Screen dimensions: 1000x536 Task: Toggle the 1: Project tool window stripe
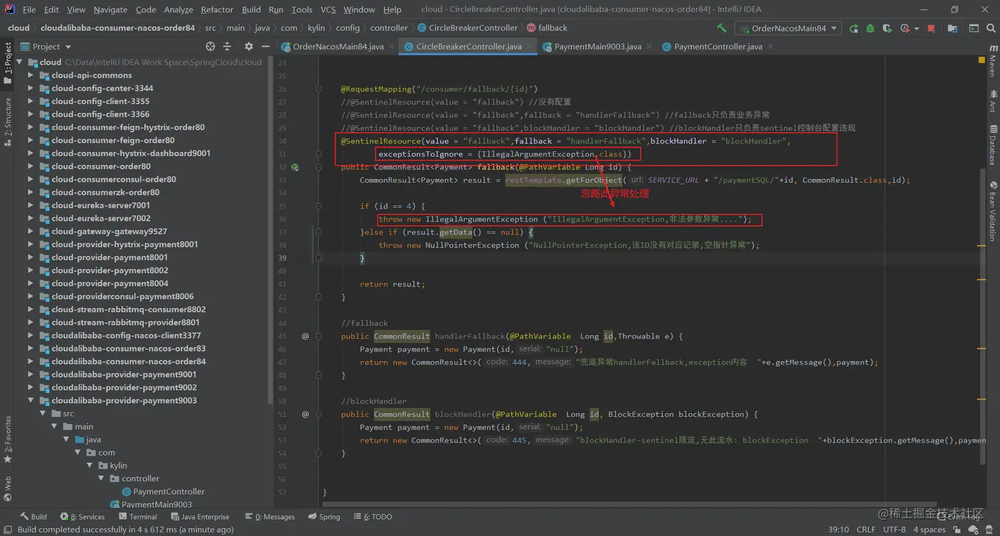[8, 64]
